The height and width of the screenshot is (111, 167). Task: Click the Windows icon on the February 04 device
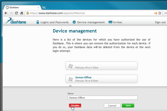(71, 66)
